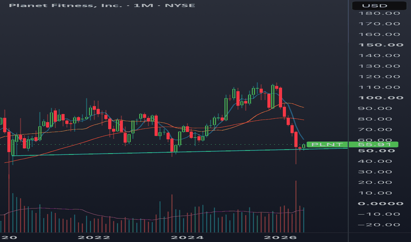411x242 pixels.
Task: Click the 30.00 price axis label
Action: click(375, 172)
